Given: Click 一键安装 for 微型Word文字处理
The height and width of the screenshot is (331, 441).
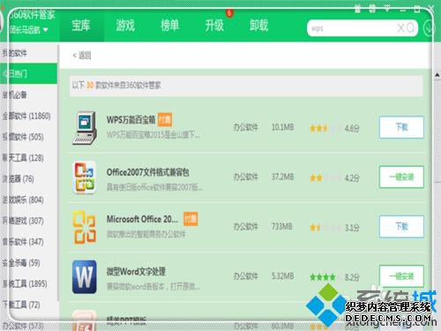Looking at the screenshot, I should (401, 276).
